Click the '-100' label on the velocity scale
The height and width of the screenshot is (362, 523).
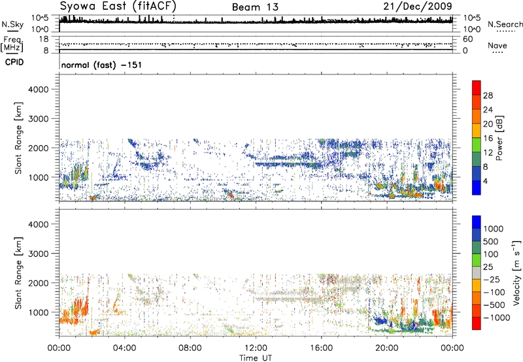pos(494,292)
